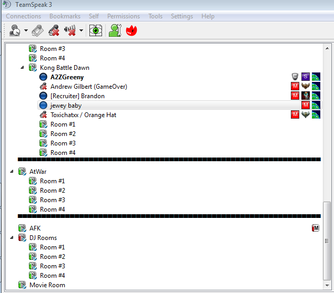Click the moderated M icon on AFK channel
Screen dimensions: 334x293
click(x=316, y=228)
